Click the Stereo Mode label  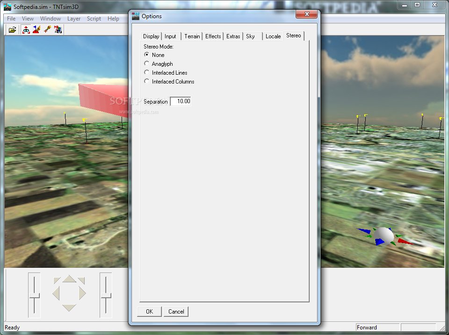(159, 46)
